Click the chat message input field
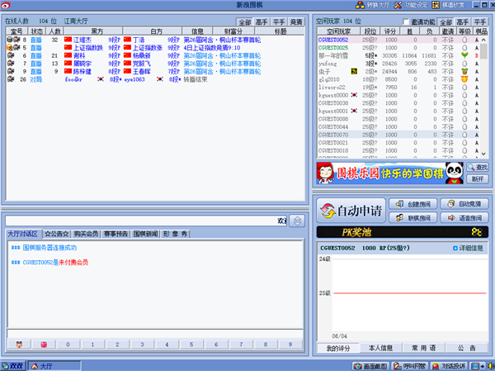This screenshot has width=495, height=371. [140, 221]
